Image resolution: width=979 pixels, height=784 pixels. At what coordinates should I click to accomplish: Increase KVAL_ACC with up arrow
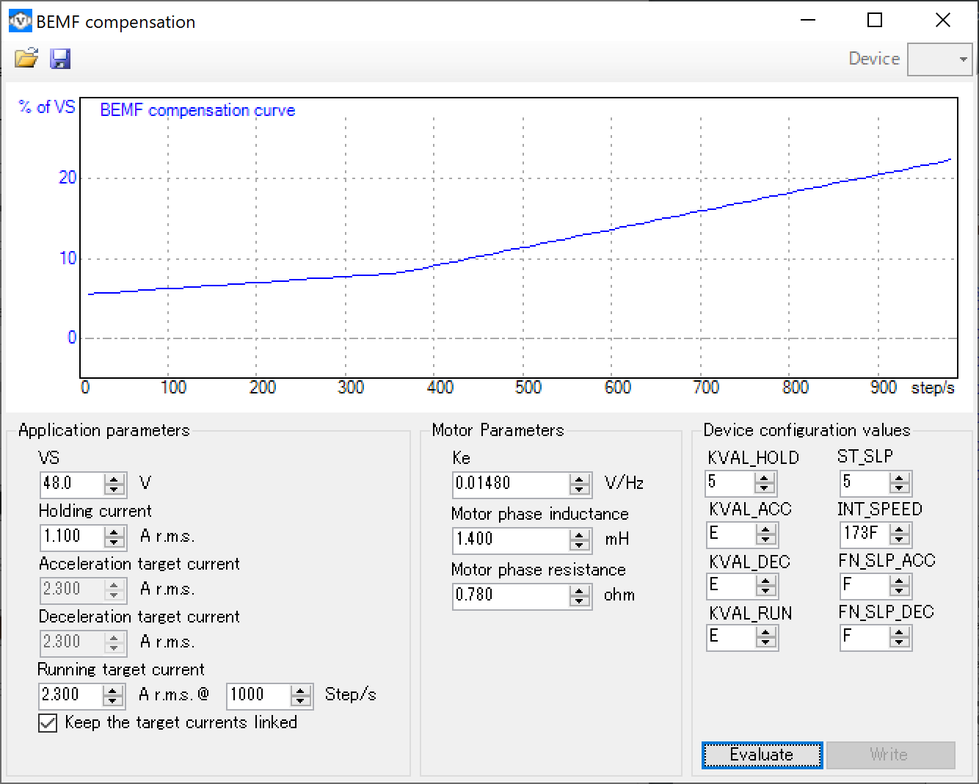point(765,529)
